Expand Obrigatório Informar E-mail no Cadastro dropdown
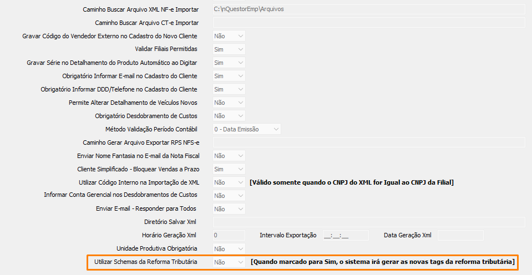532x275 pixels. 229,76
